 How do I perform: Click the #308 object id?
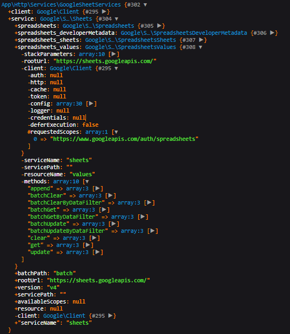pyautogui.click(x=189, y=47)
